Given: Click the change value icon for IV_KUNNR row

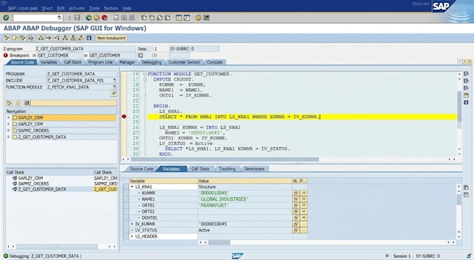Looking at the screenshot, I should tap(303, 224).
